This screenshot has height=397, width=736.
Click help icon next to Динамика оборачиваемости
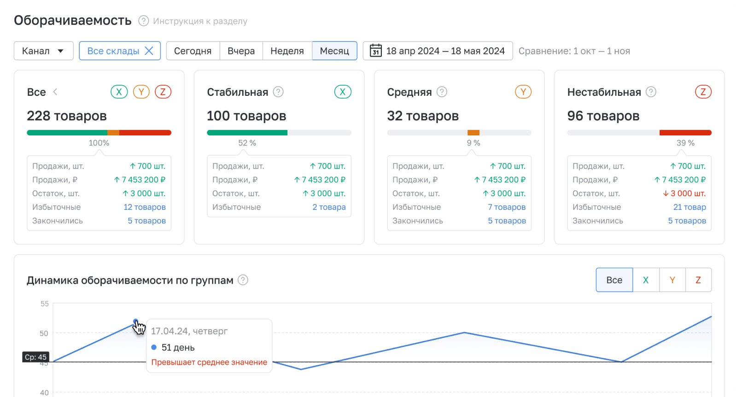[243, 280]
